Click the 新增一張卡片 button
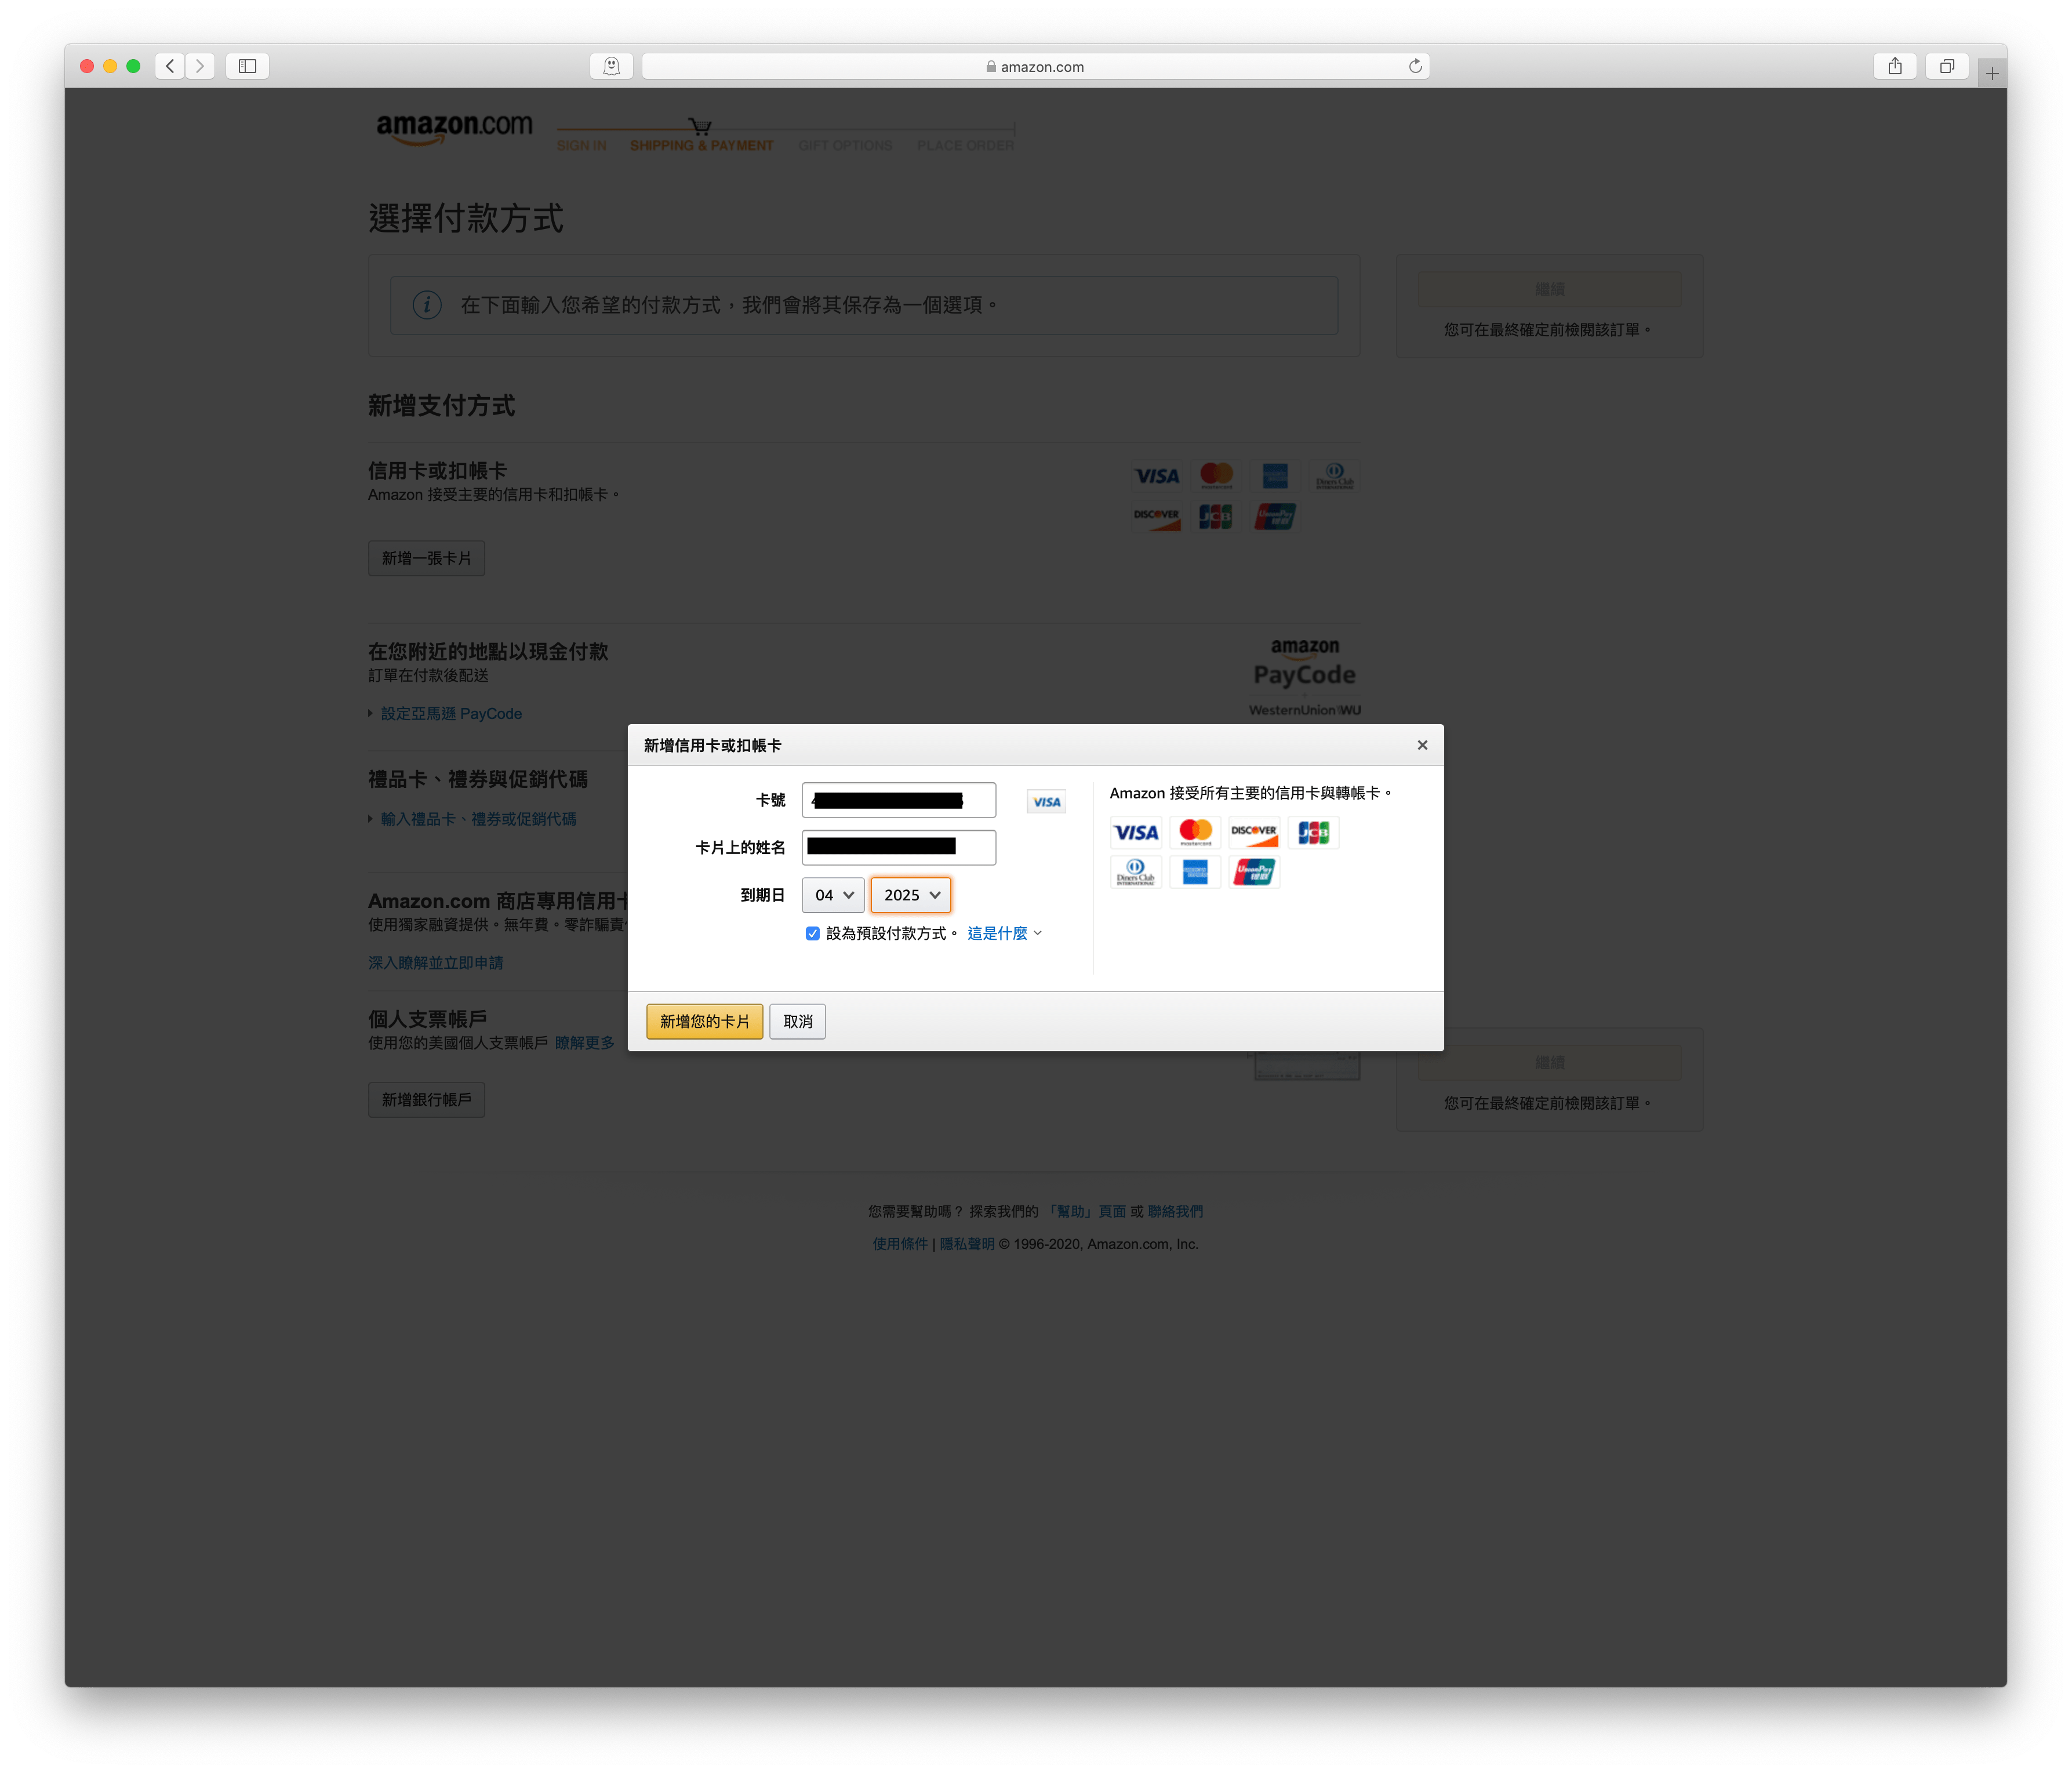 (426, 558)
